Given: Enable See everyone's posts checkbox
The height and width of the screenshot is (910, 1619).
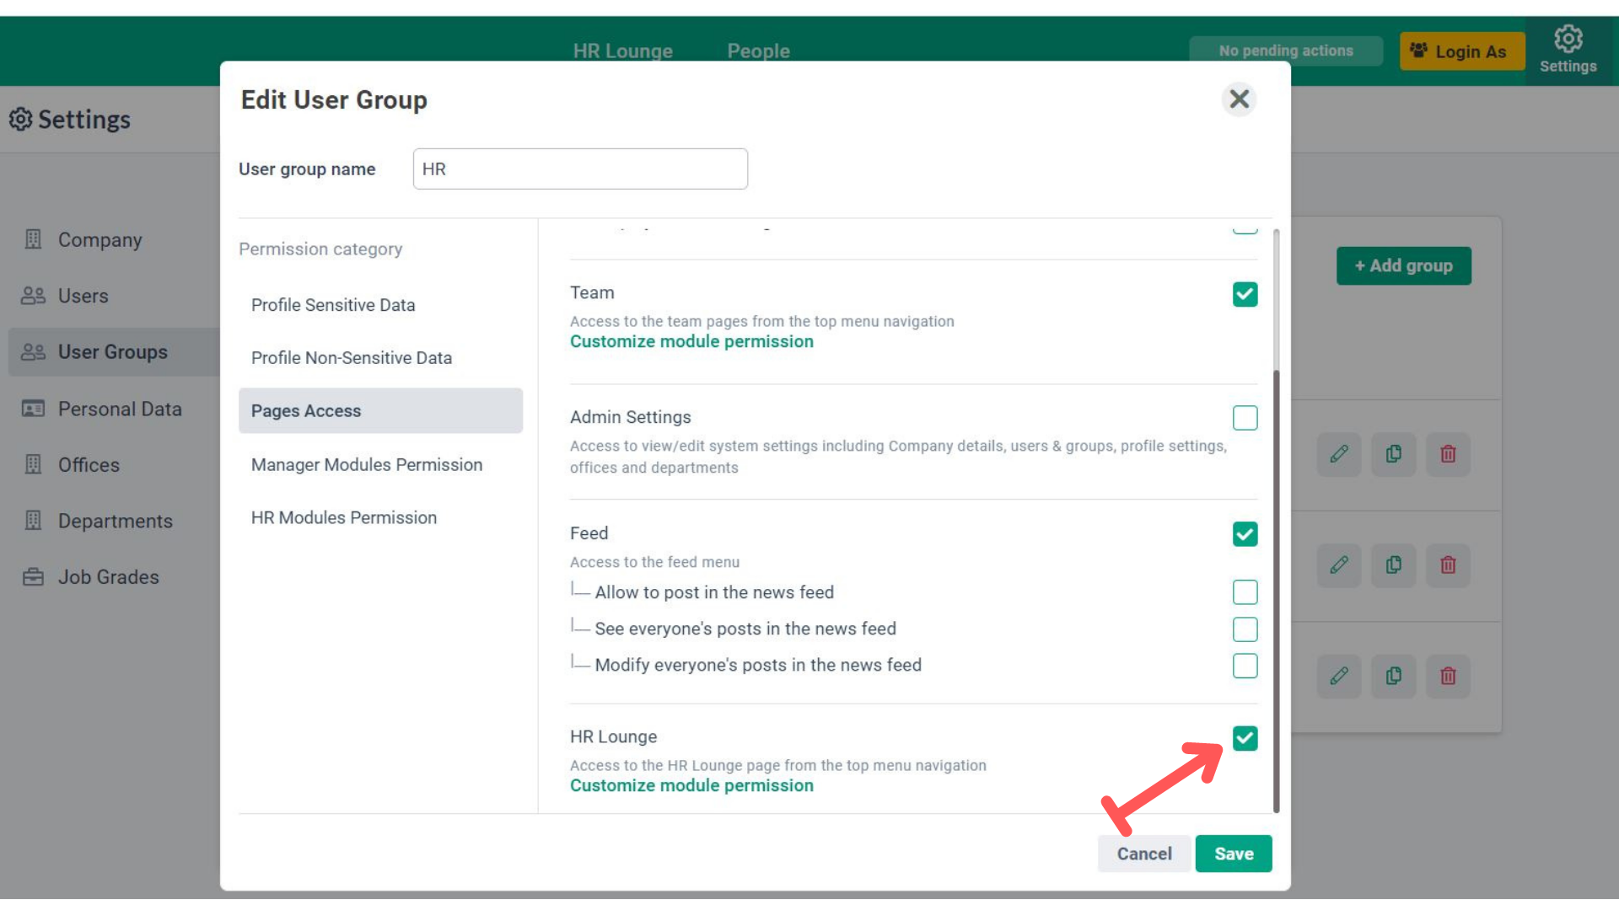Looking at the screenshot, I should click(x=1245, y=629).
